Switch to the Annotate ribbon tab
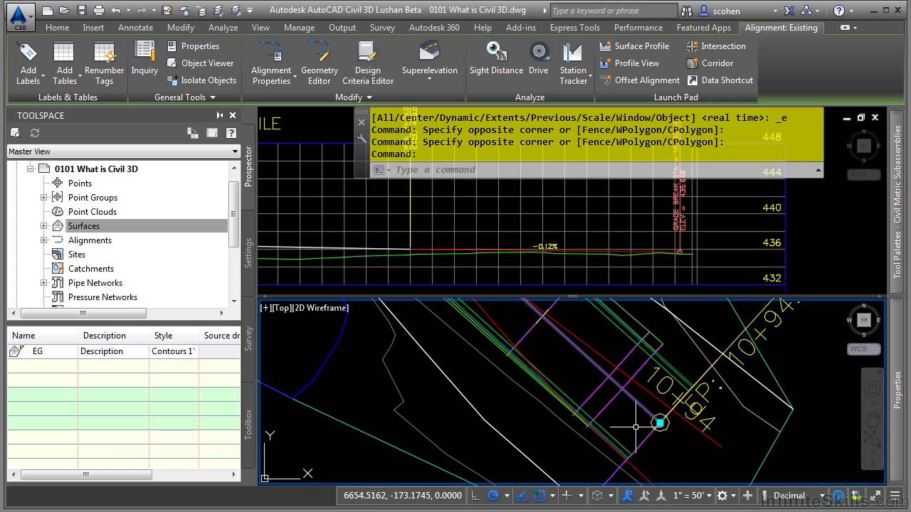911x512 pixels. point(135,28)
